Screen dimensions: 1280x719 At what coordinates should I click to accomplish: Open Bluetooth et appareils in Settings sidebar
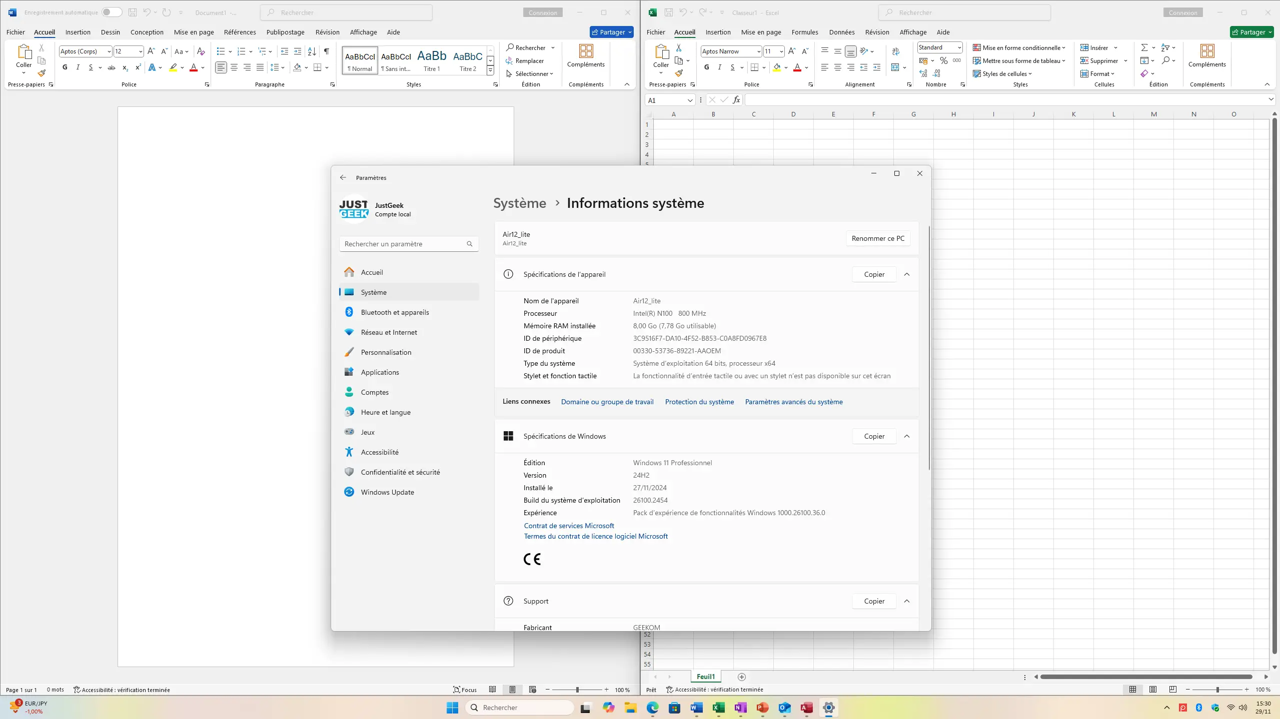409,312
